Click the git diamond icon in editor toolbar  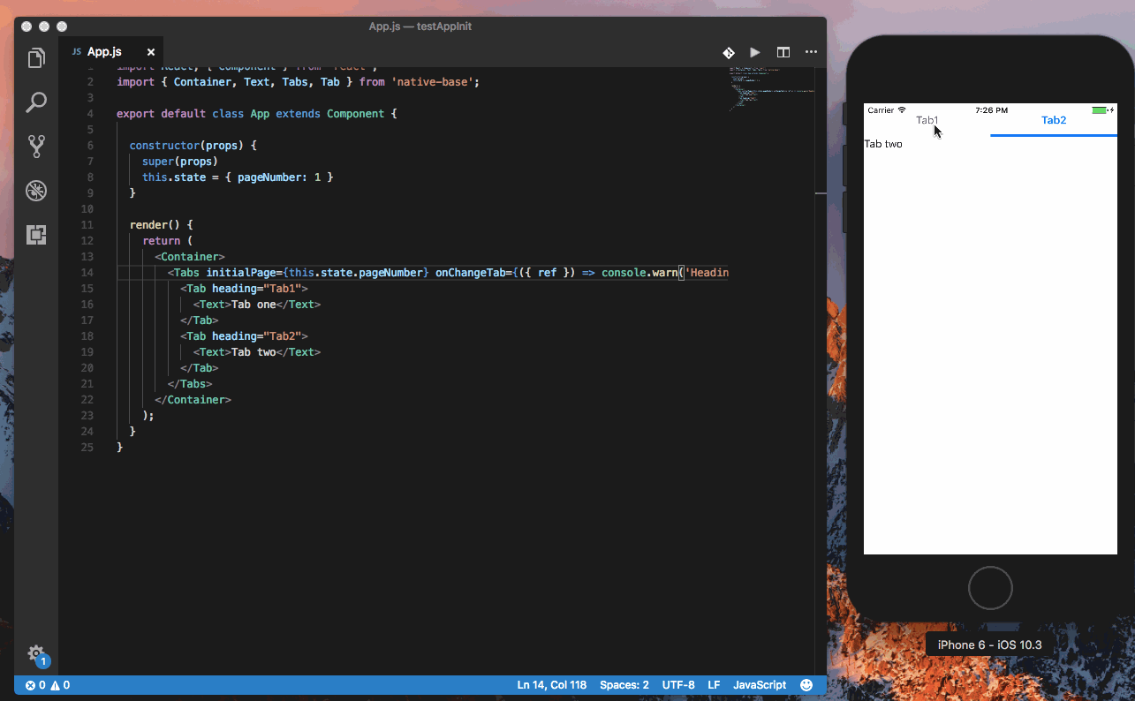pyautogui.click(x=729, y=52)
